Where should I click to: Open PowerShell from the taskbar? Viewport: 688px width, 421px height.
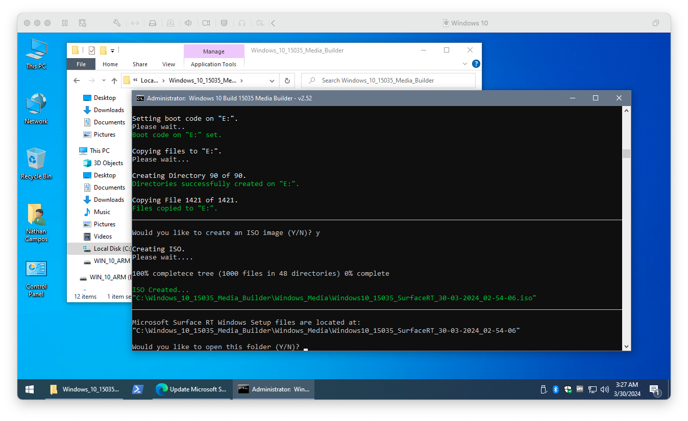tap(137, 389)
